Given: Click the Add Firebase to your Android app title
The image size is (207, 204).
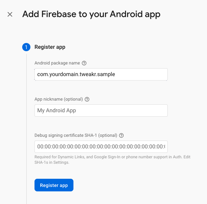Looking at the screenshot, I should coord(91,14).
